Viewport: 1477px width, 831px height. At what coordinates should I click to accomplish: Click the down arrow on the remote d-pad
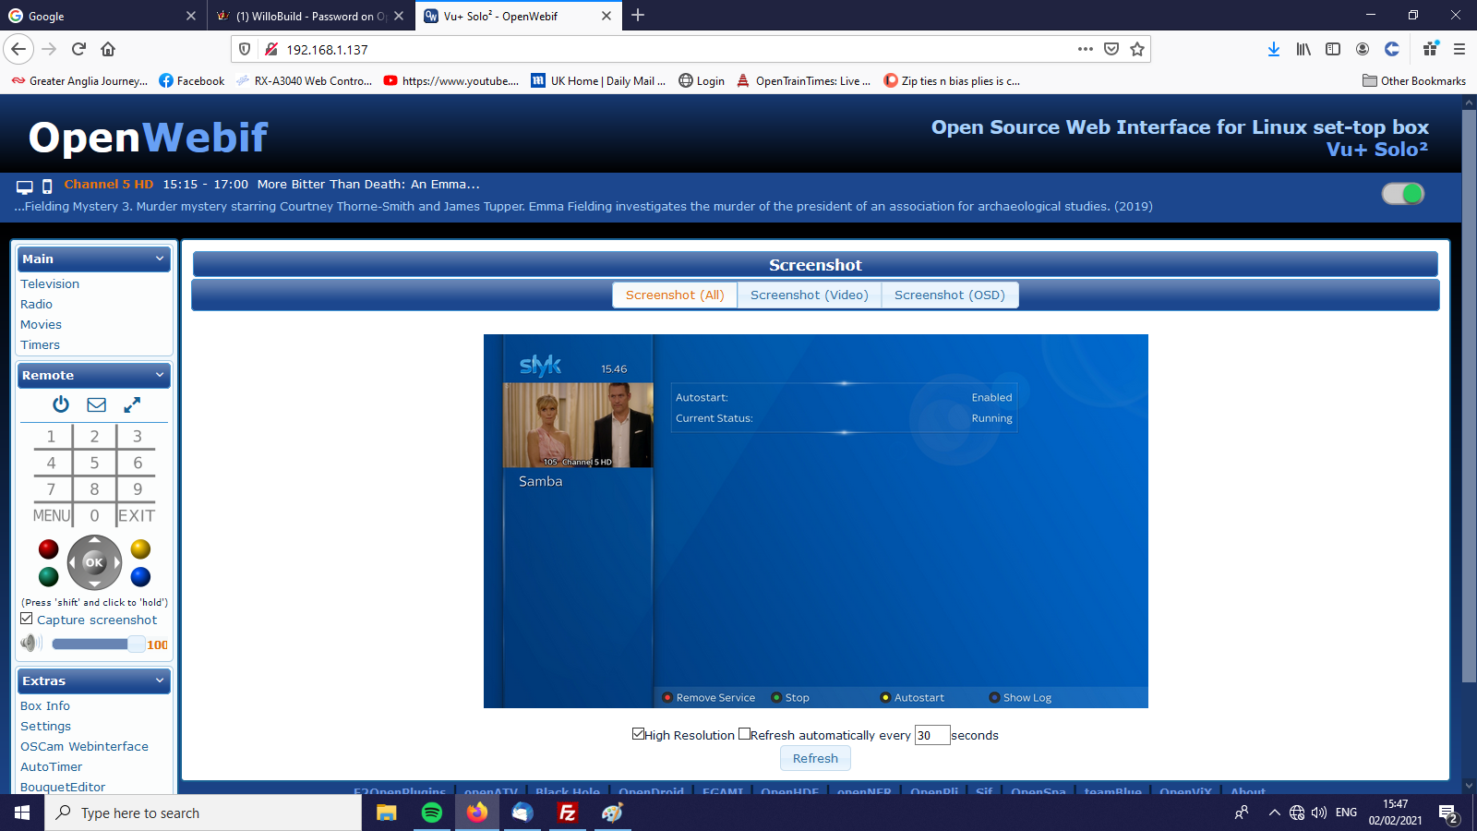click(x=94, y=584)
